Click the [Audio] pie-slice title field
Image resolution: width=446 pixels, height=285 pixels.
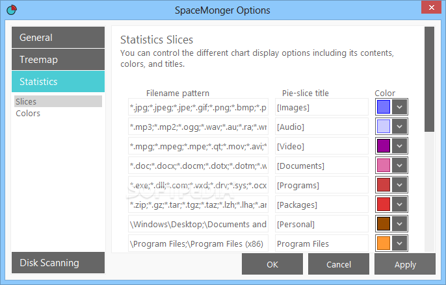point(322,127)
